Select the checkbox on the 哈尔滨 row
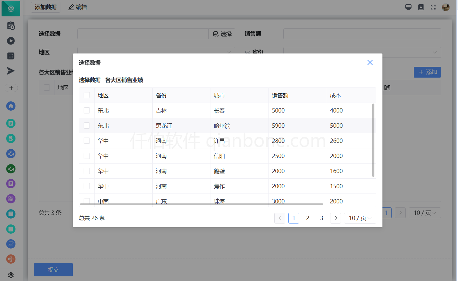Viewport: 458px width, 281px height. (87, 126)
